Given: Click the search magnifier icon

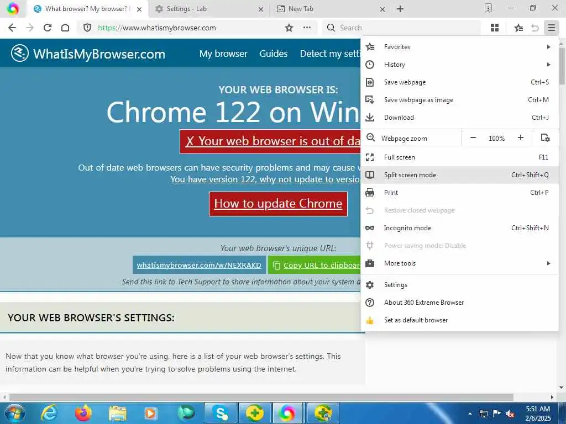Looking at the screenshot, I should [331, 28].
